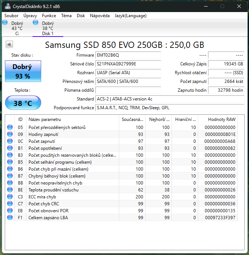Open the Nápověda menu

point(100,16)
